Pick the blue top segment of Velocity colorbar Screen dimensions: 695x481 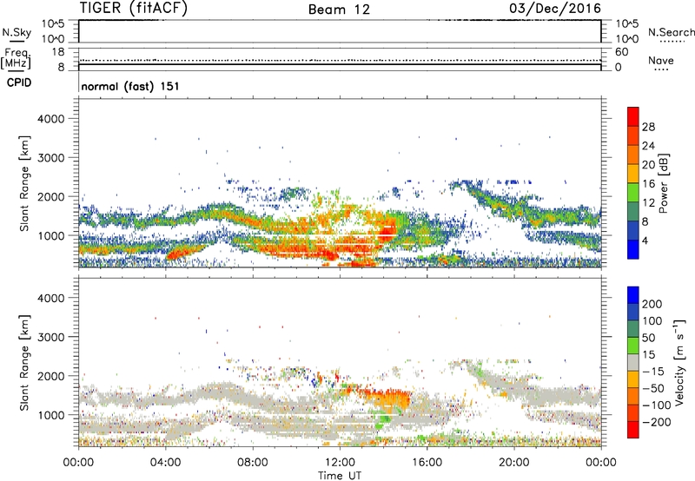point(633,295)
